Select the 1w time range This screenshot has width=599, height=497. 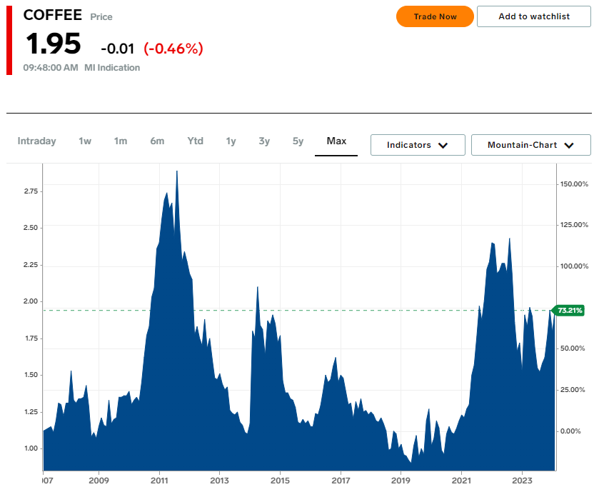point(85,141)
